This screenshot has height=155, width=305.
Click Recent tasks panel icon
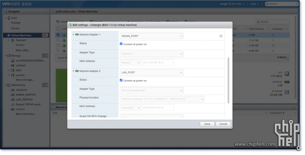click(53, 107)
